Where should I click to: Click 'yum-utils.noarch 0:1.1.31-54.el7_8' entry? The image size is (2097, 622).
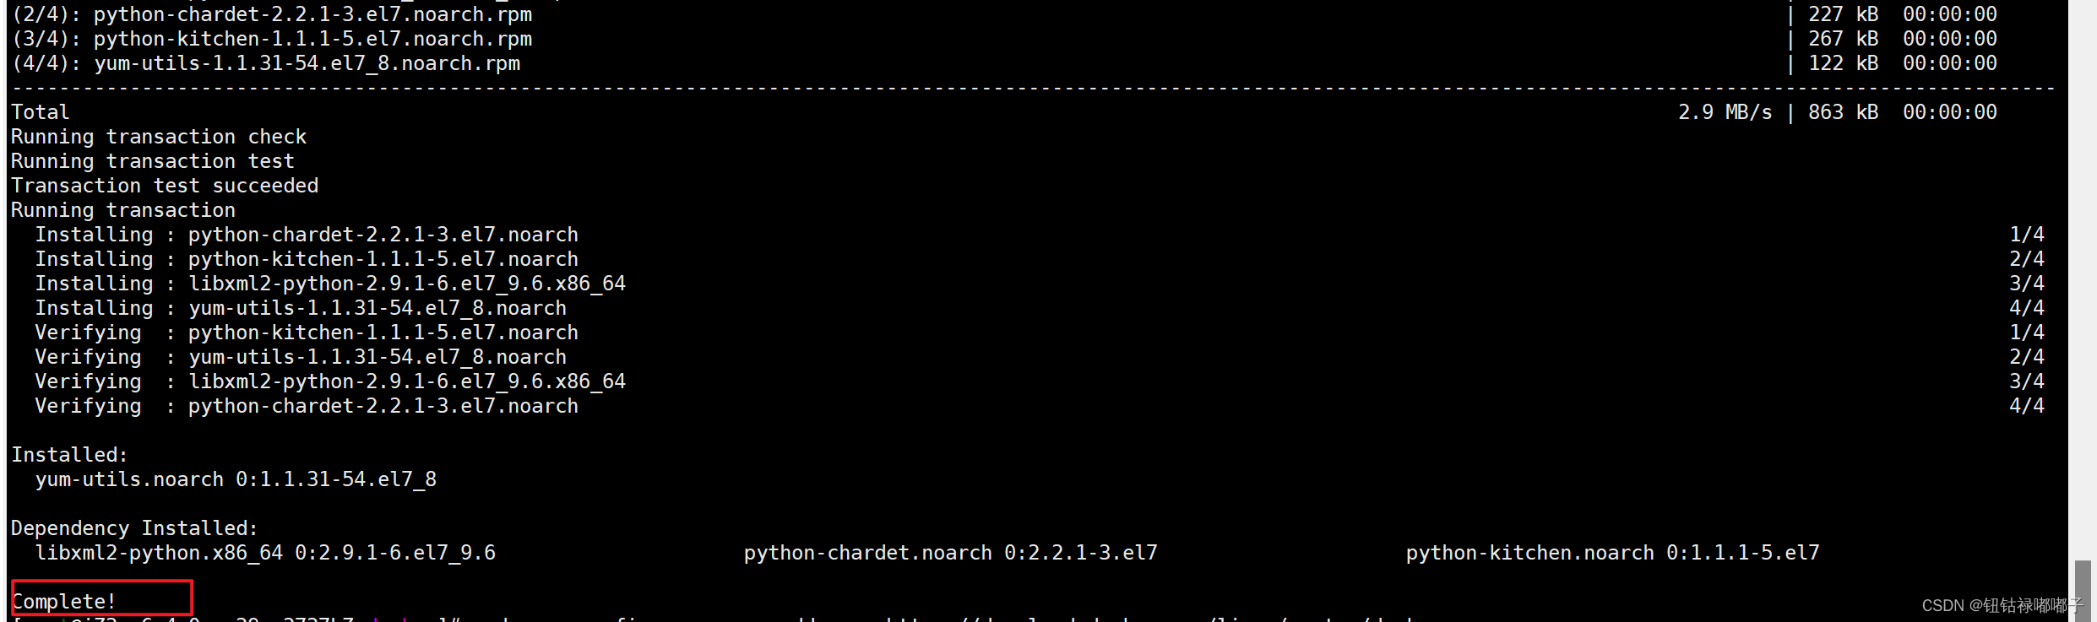(236, 479)
